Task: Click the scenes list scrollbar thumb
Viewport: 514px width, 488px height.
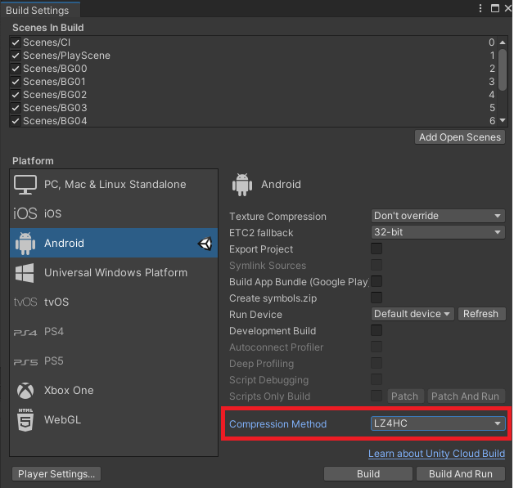Action: tap(503, 69)
